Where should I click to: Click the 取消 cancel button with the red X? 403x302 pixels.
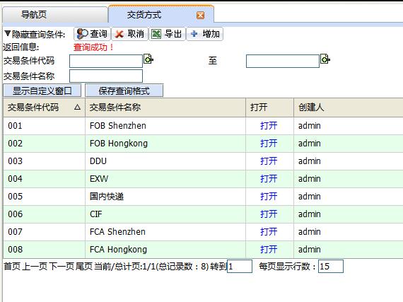tap(130, 34)
